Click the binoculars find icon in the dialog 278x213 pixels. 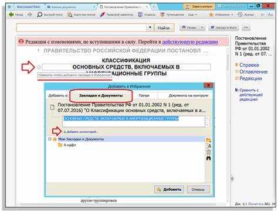click(209, 158)
